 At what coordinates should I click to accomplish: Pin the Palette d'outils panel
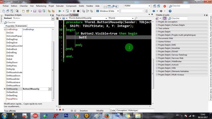(205, 15)
